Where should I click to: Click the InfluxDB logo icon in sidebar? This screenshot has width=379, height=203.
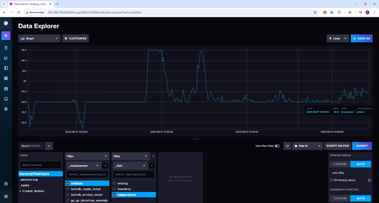(6, 23)
